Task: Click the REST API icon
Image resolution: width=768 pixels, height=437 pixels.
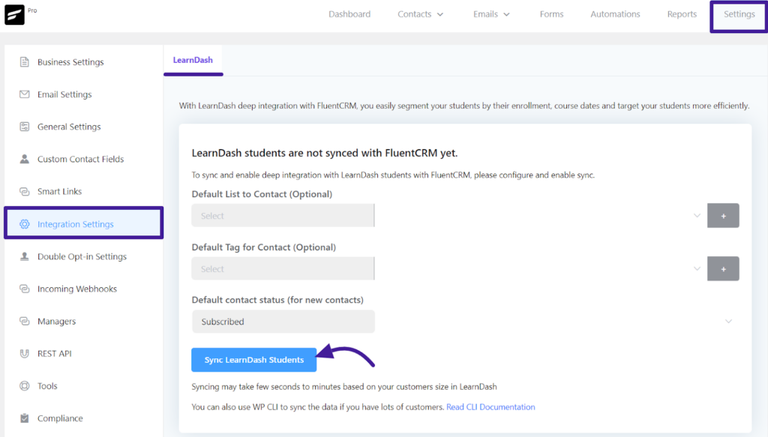Action: (25, 353)
